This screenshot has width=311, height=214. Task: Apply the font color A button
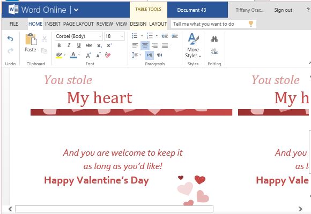click(73, 55)
